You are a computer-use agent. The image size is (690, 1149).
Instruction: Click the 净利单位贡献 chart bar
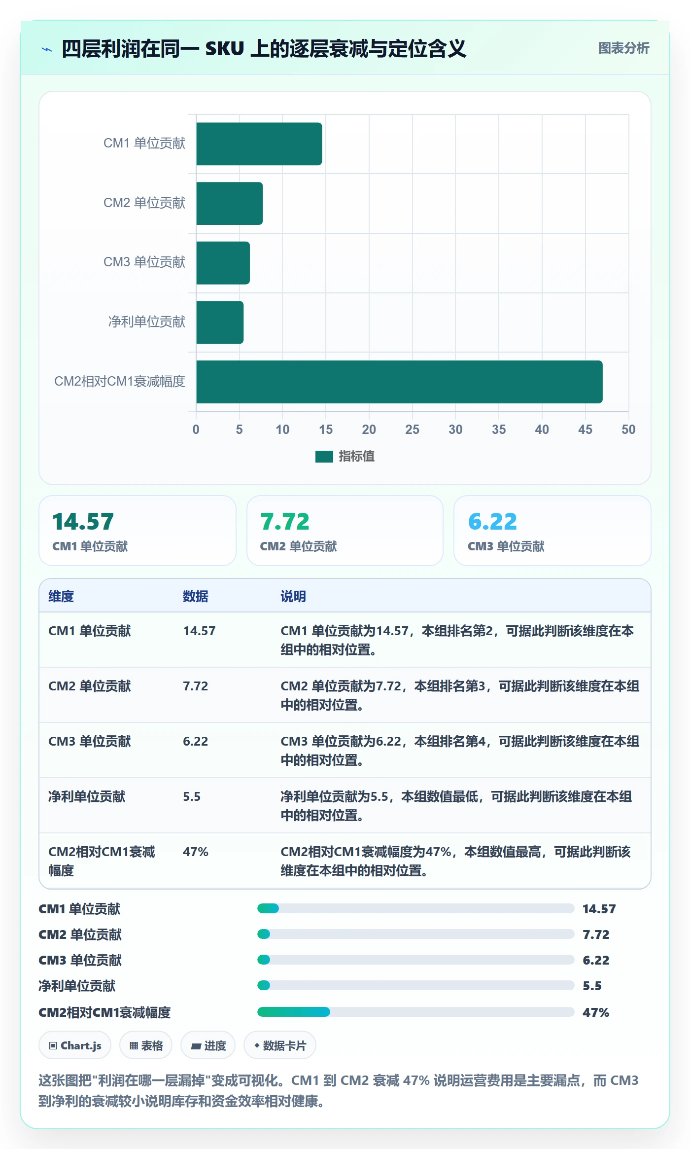pyautogui.click(x=220, y=323)
